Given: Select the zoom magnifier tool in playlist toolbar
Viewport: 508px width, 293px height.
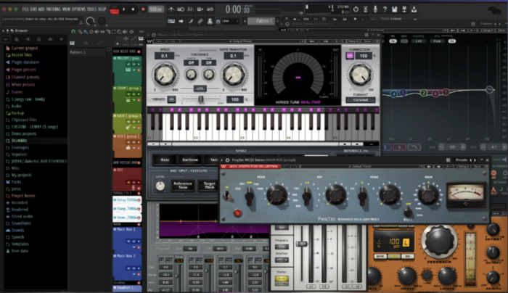Looking at the screenshot, I should tap(119, 32).
